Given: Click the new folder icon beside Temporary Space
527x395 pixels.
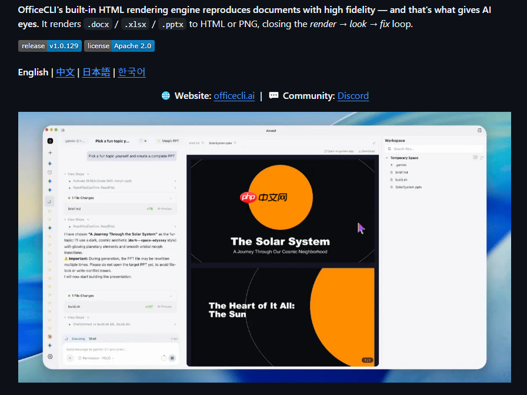Looking at the screenshot, I should (475, 157).
